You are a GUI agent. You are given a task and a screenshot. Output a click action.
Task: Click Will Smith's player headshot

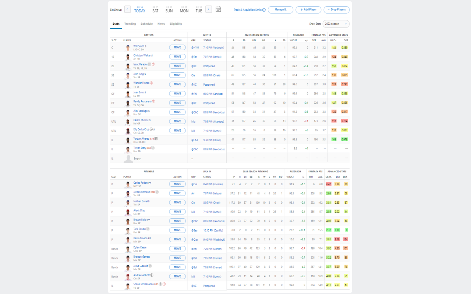(x=128, y=47)
